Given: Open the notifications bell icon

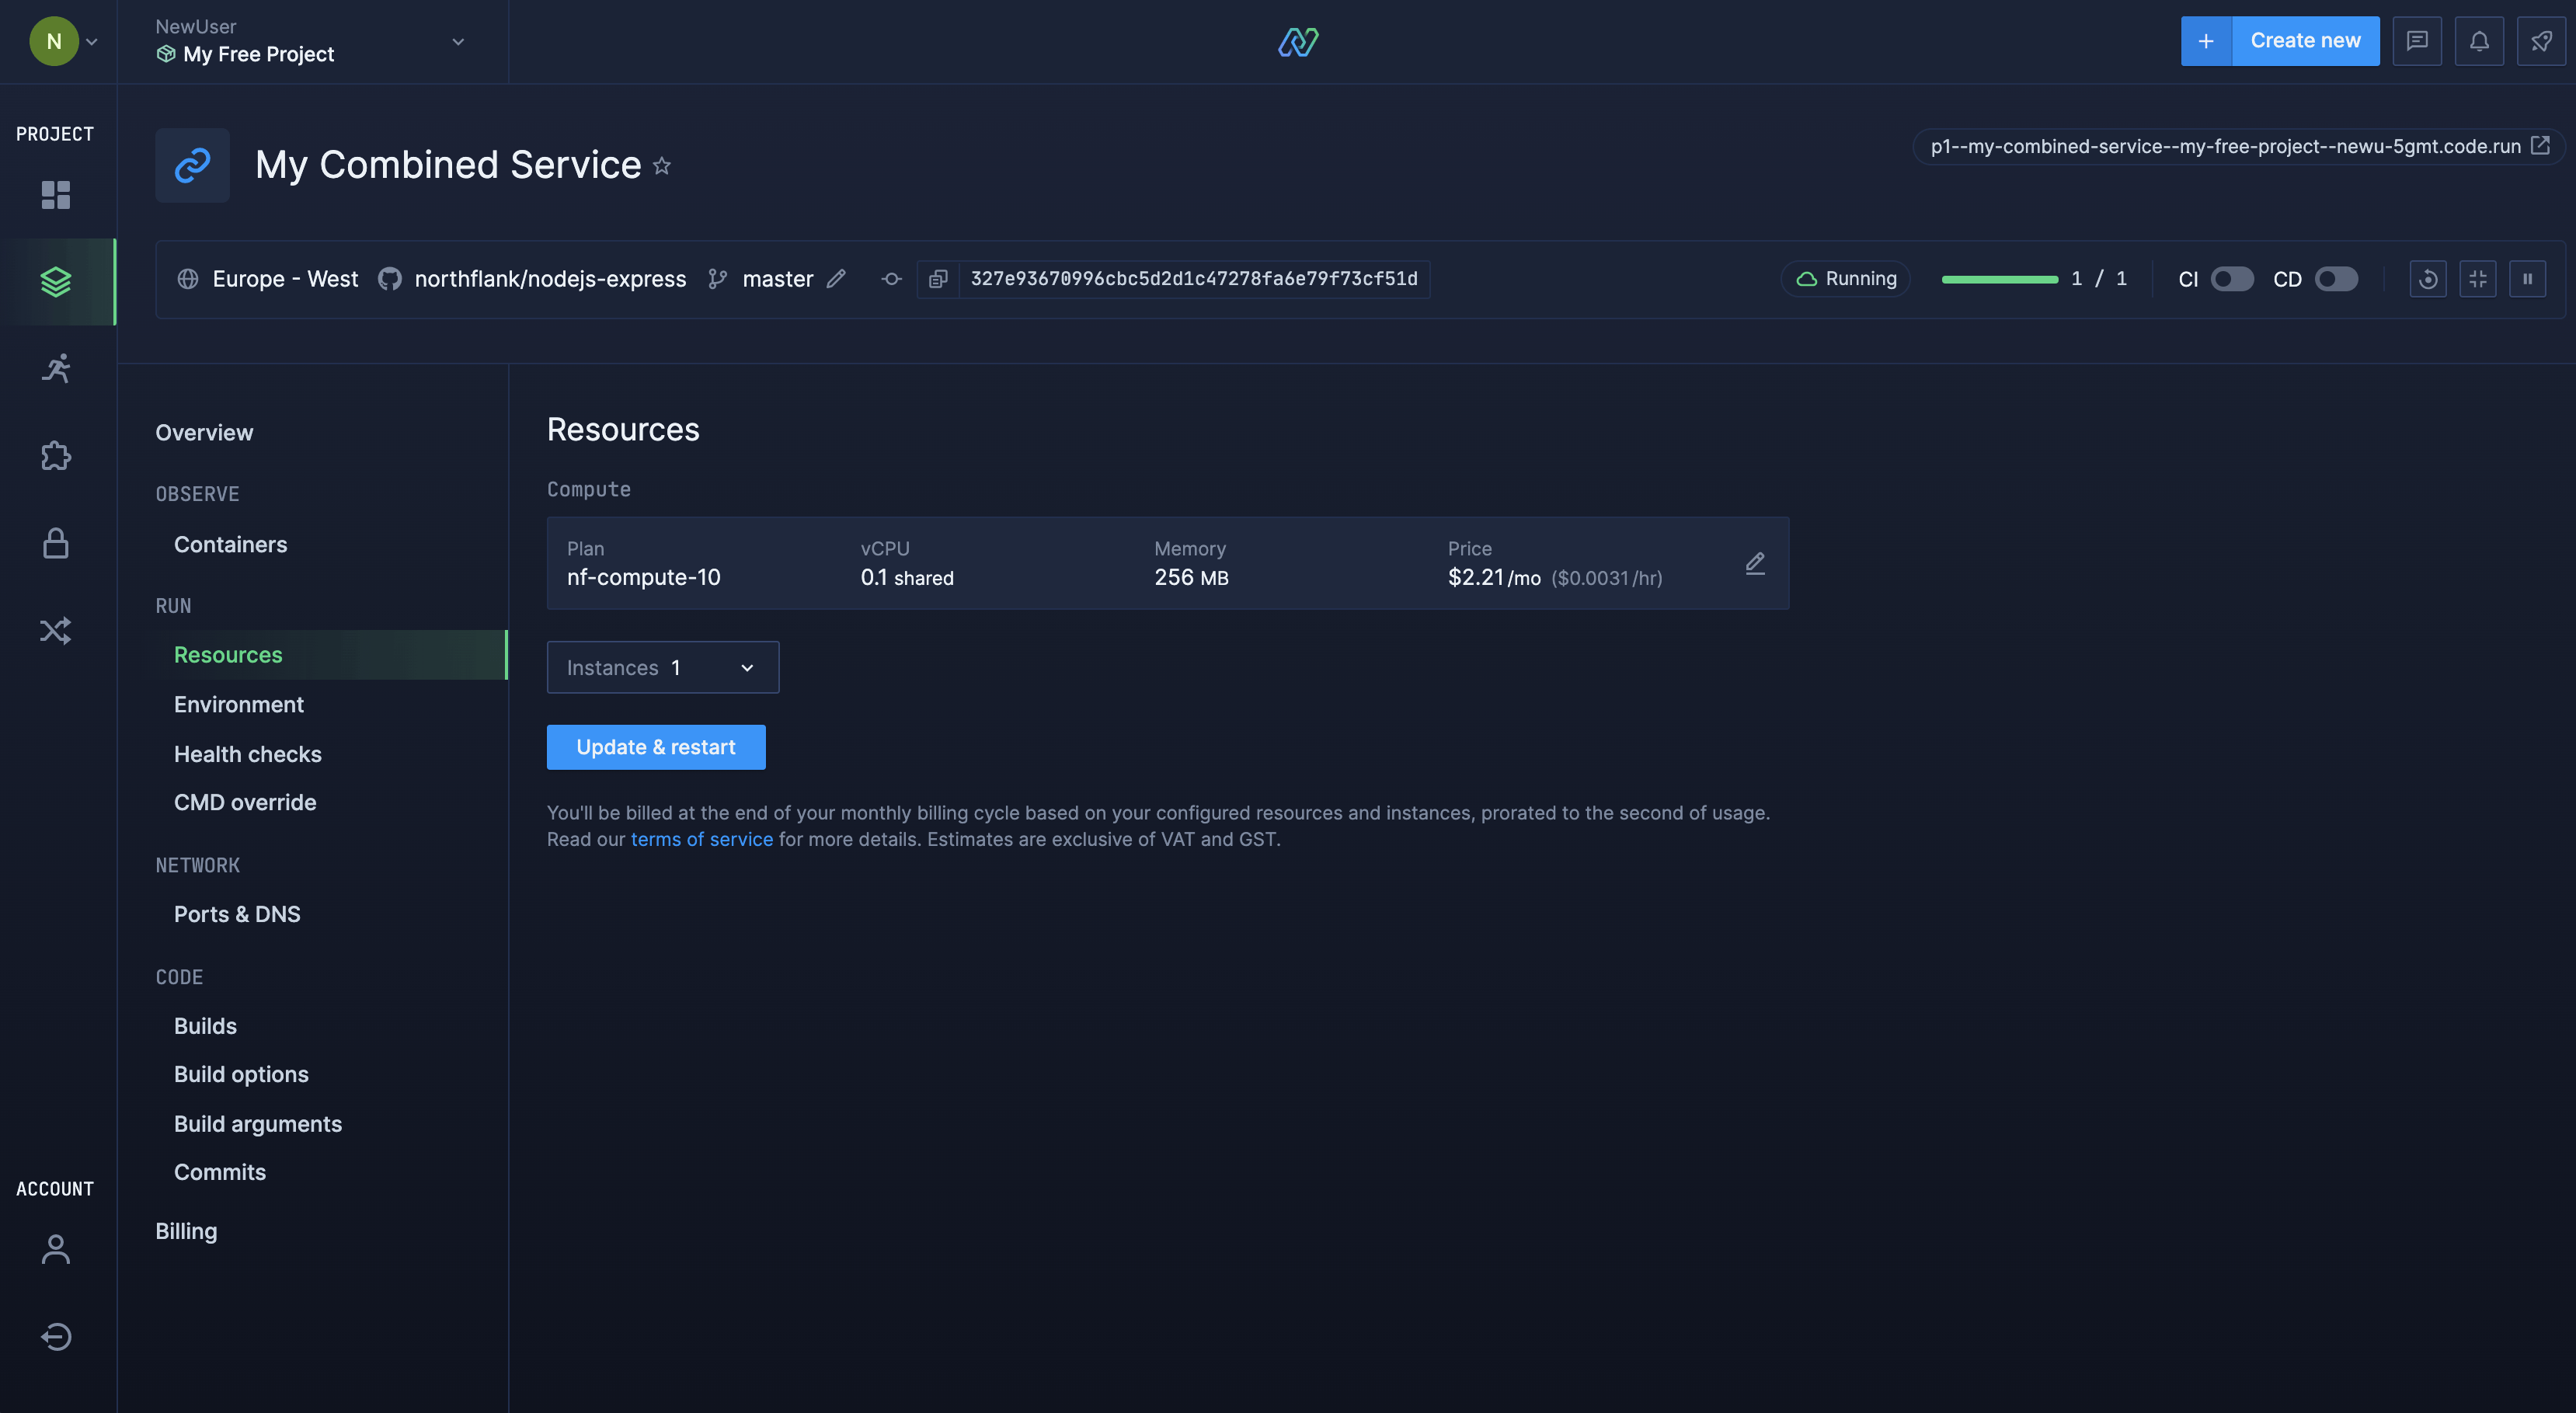Looking at the screenshot, I should coord(2479,41).
